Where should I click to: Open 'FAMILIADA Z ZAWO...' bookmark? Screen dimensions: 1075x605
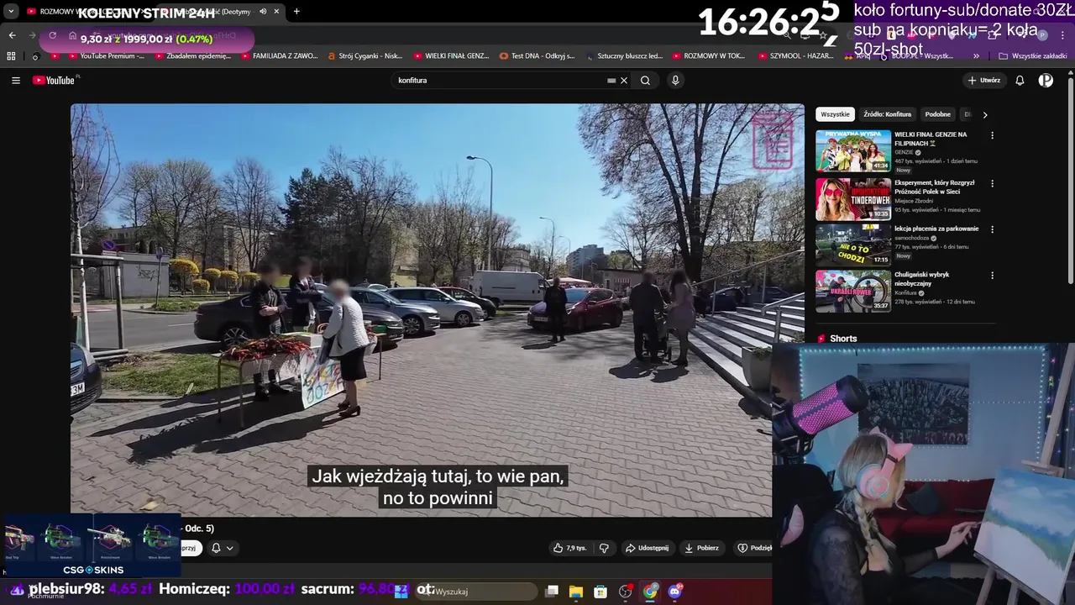[x=280, y=56]
